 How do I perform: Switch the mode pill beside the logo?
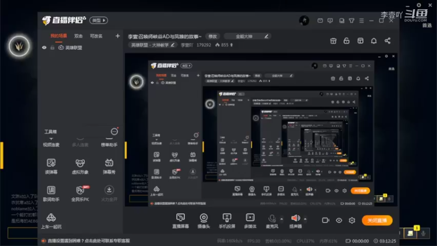coord(99,20)
